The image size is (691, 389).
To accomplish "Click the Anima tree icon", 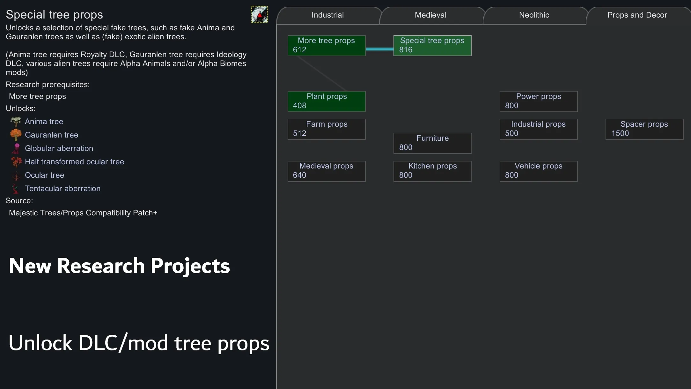I will pos(16,122).
